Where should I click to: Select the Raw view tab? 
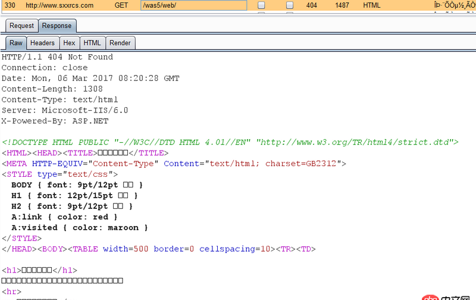[16, 43]
